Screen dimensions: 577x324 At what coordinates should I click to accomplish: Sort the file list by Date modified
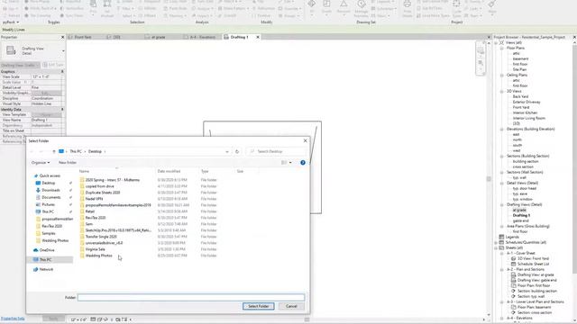[x=169, y=171]
